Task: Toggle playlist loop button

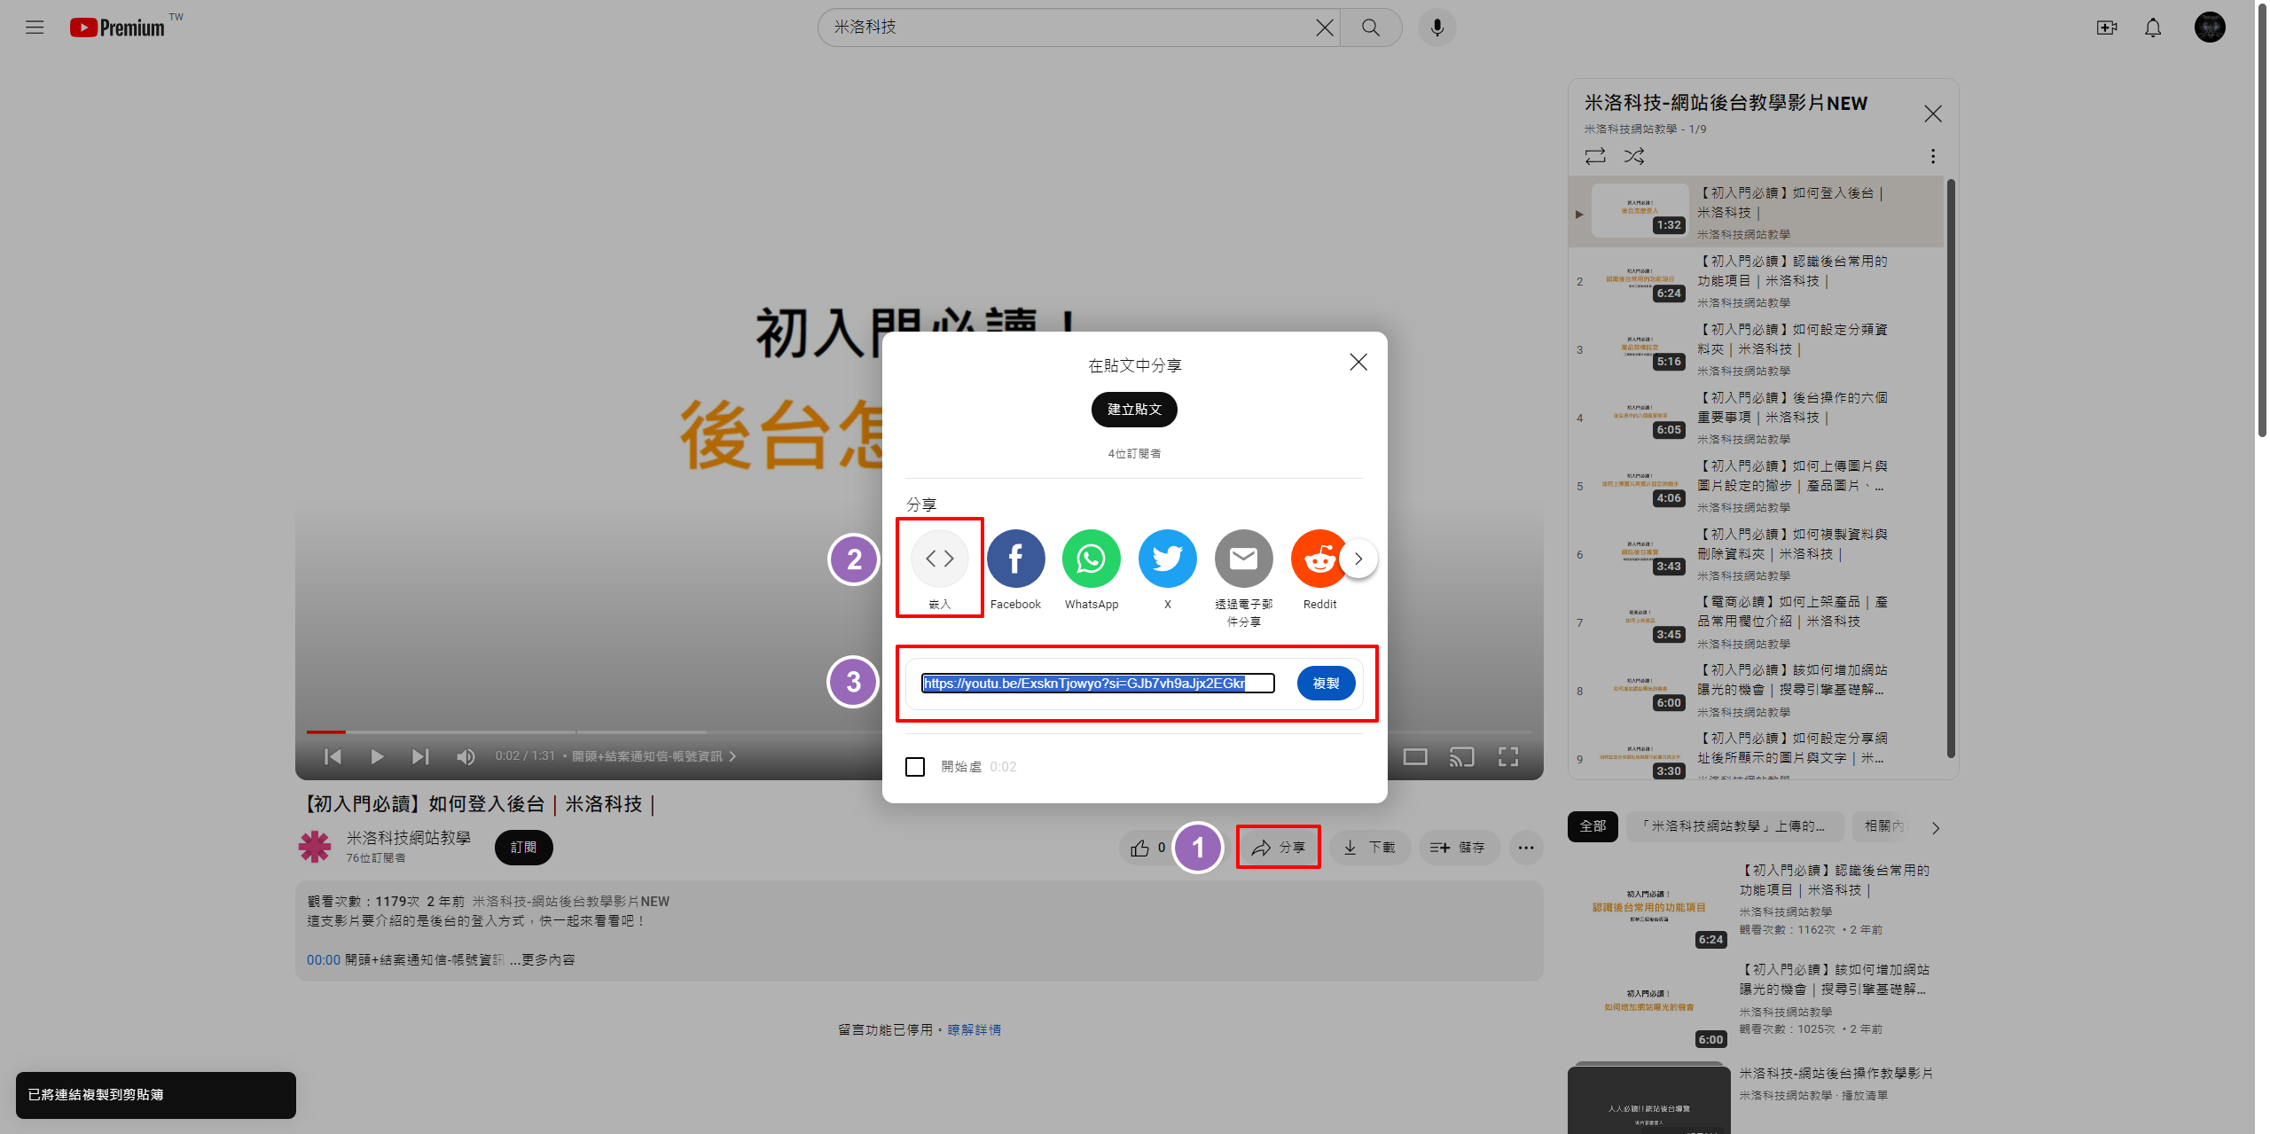Action: pos(1594,156)
